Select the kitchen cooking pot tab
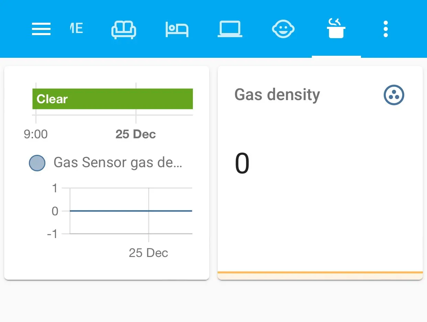 point(336,29)
